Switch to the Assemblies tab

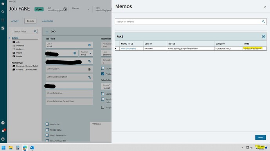48,21
